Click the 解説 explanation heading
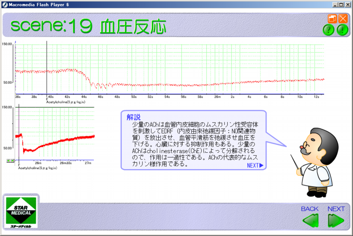 tap(133, 117)
